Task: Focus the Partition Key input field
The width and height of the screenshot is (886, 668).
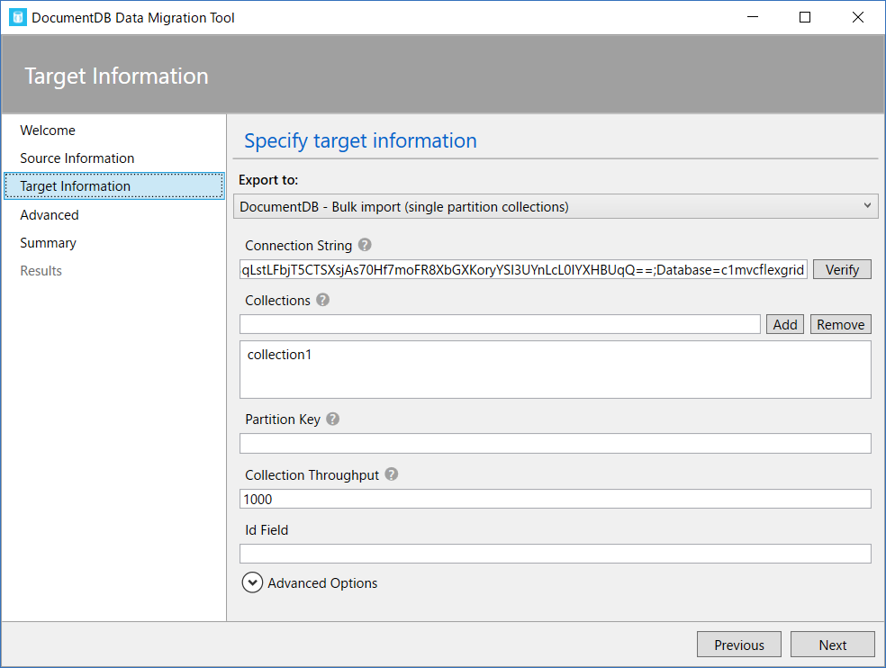Action: 555,443
